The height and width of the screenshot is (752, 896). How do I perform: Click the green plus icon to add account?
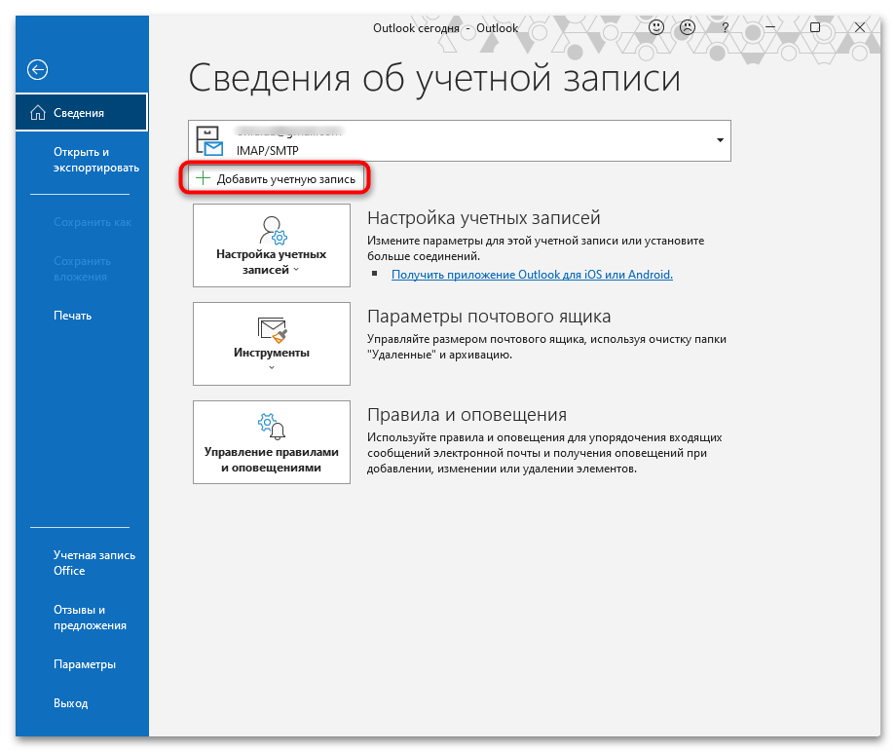[202, 177]
